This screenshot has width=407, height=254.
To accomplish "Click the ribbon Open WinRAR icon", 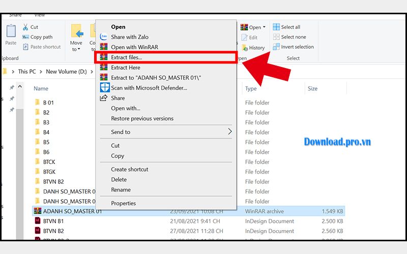I will 244,27.
